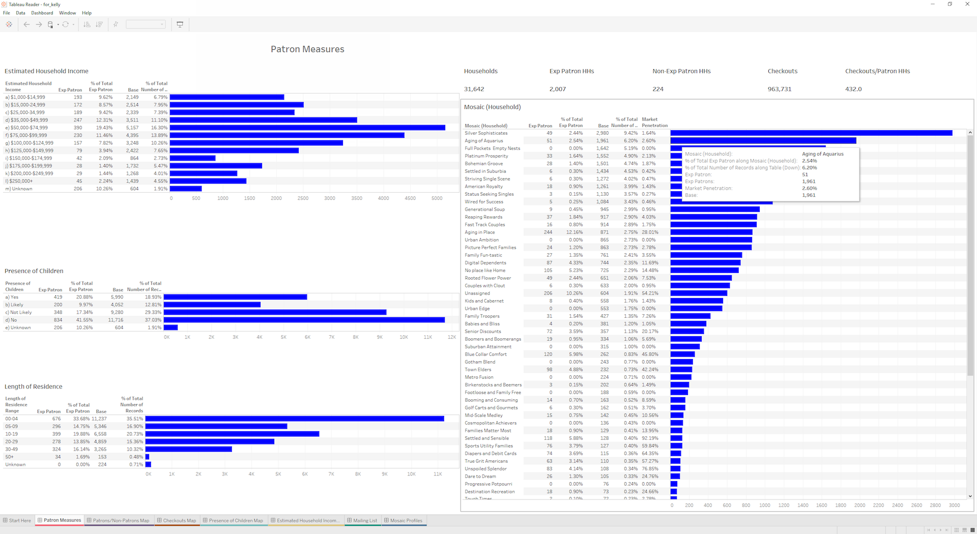
Task: Open the refresh options dropdown arrow
Action: click(73, 24)
